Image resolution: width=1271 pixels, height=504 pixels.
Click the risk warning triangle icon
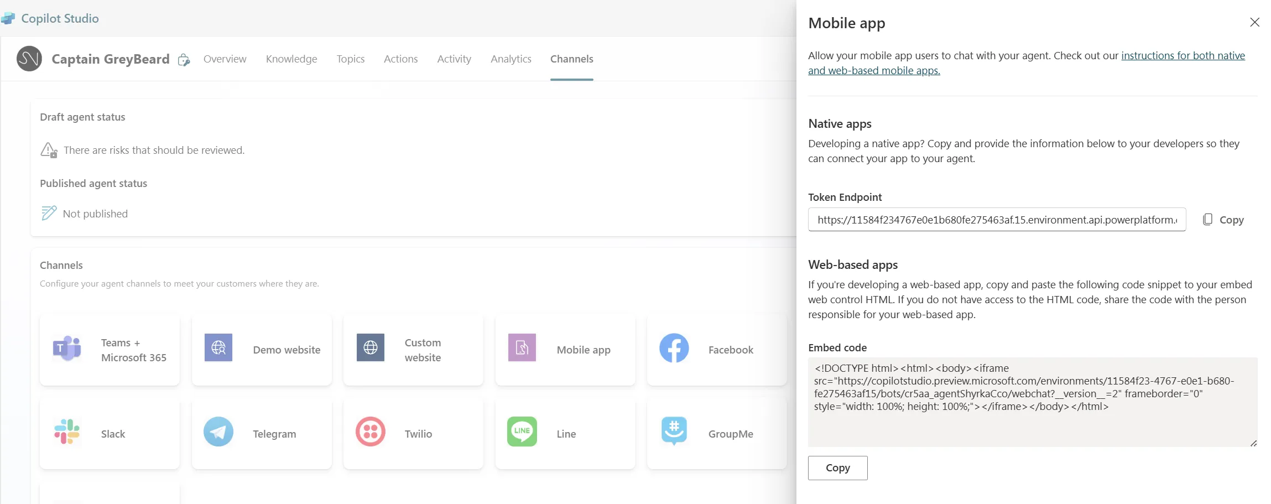49,150
